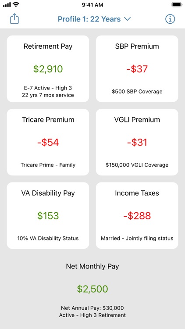This screenshot has height=329, width=185.
Task: Tap the battery icon in the status bar
Action: [x=177, y=5]
